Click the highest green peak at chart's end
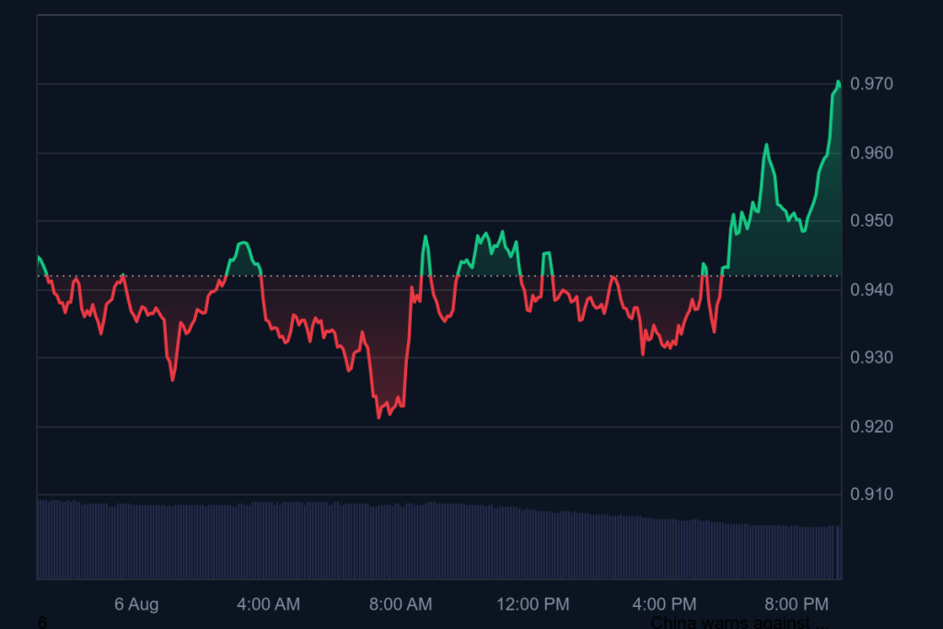The image size is (943, 629). click(x=838, y=83)
